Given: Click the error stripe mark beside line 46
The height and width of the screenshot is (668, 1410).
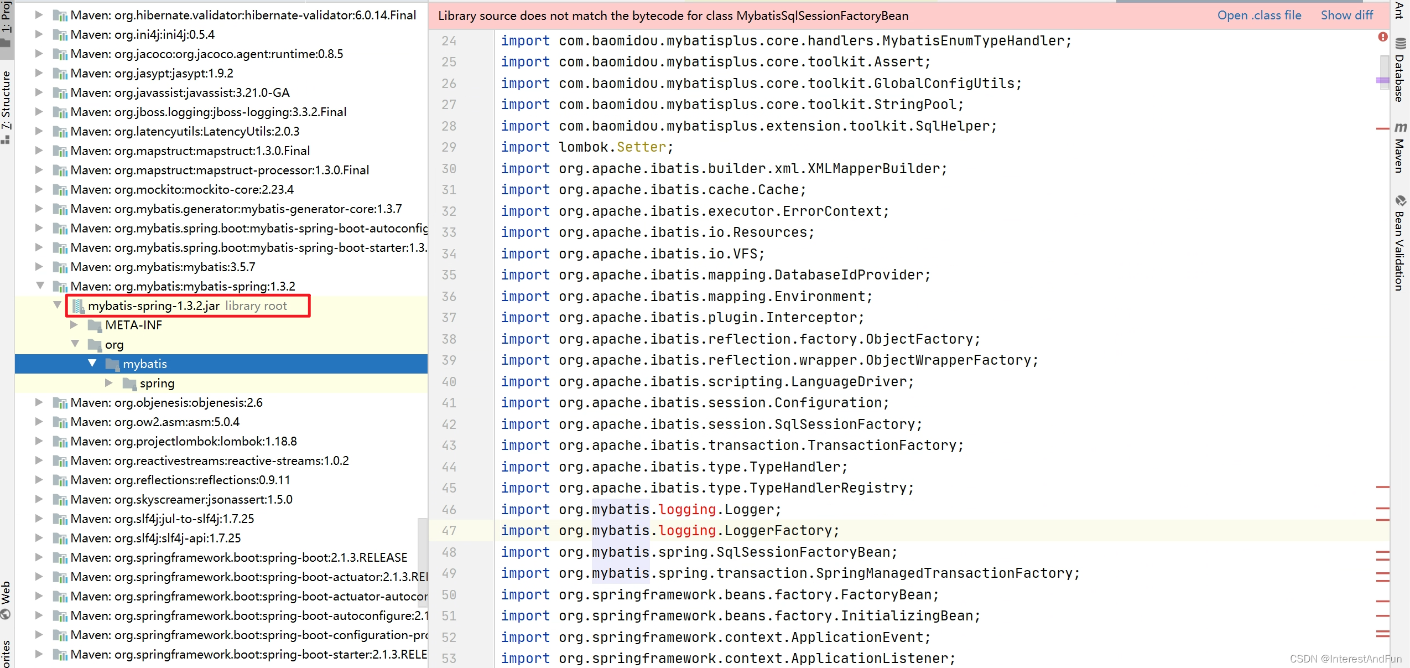Looking at the screenshot, I should click(1382, 508).
